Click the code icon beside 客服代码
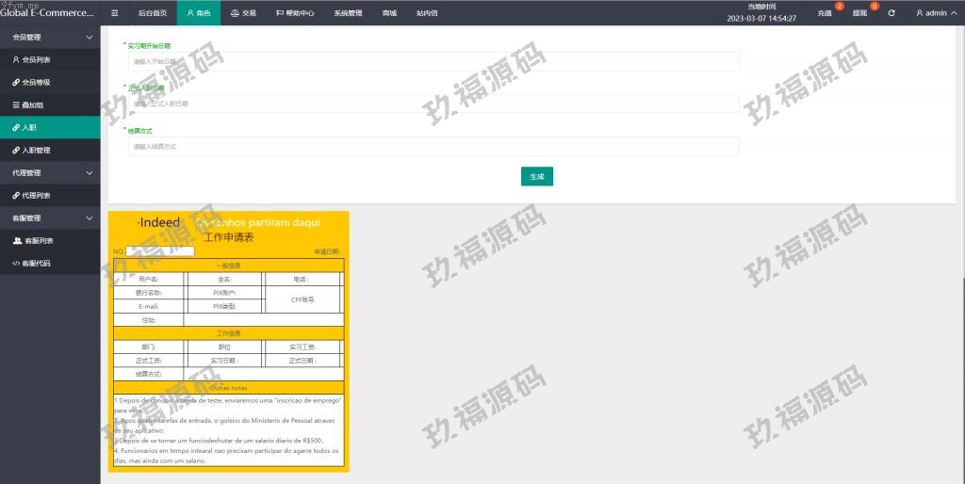The width and height of the screenshot is (965, 484). coord(16,263)
